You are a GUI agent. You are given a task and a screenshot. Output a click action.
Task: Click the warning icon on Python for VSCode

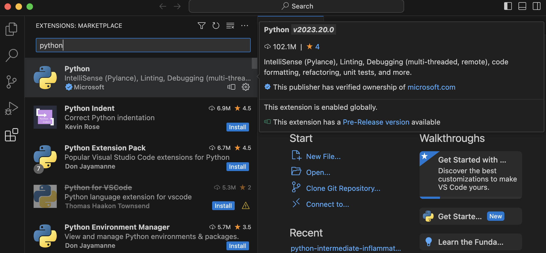[x=245, y=205]
